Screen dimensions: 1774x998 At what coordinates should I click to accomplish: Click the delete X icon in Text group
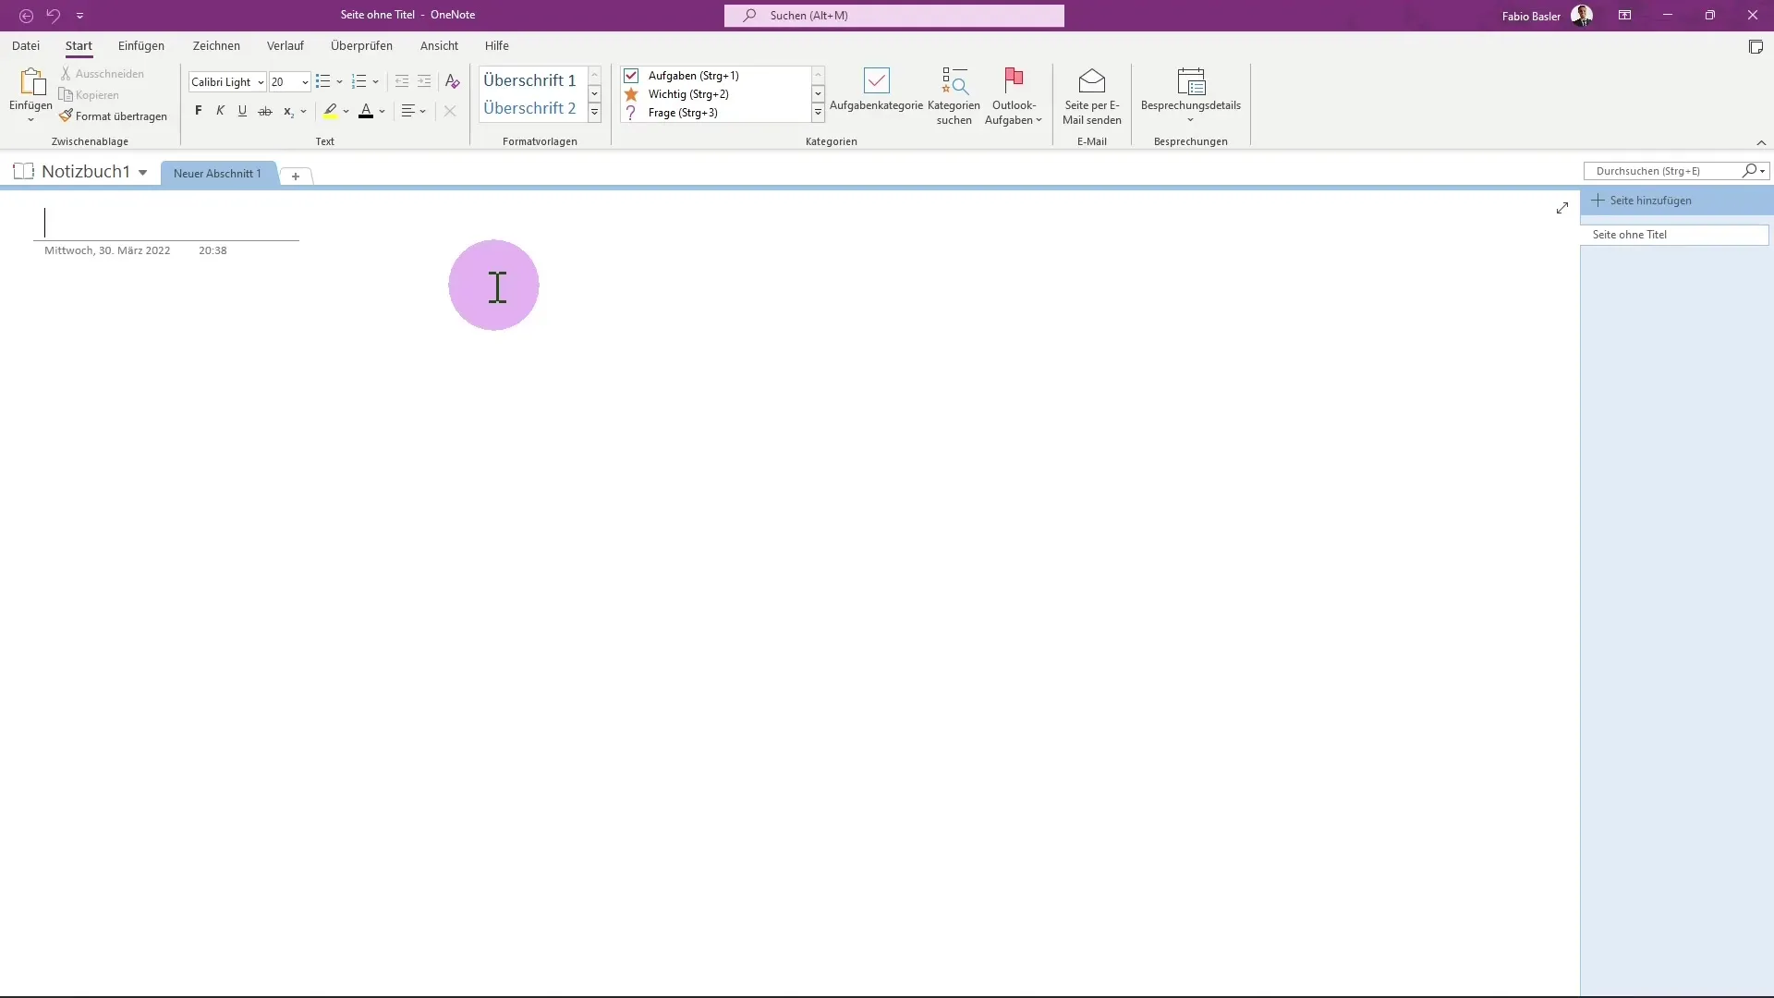coord(450,111)
